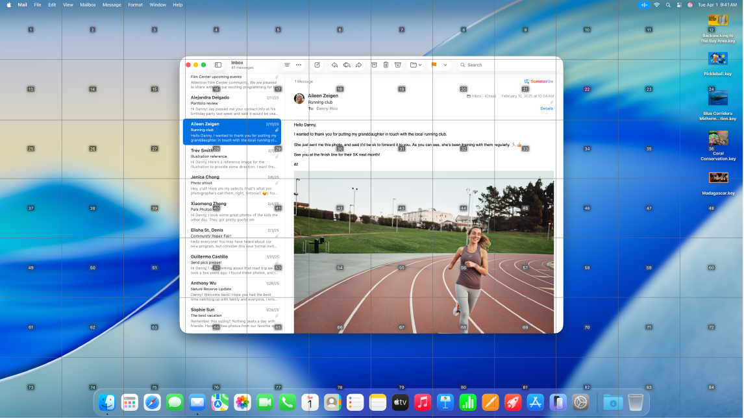The width and height of the screenshot is (744, 418).
Task: Forward the current message
Action: (358, 65)
